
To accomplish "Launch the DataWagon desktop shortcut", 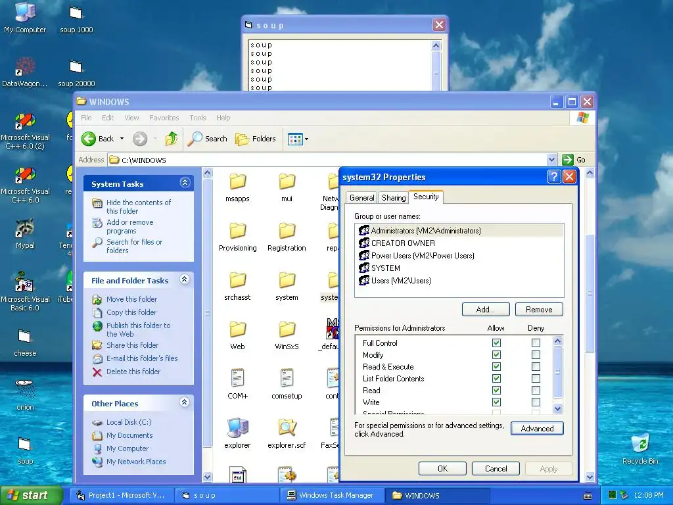I will 25,72.
